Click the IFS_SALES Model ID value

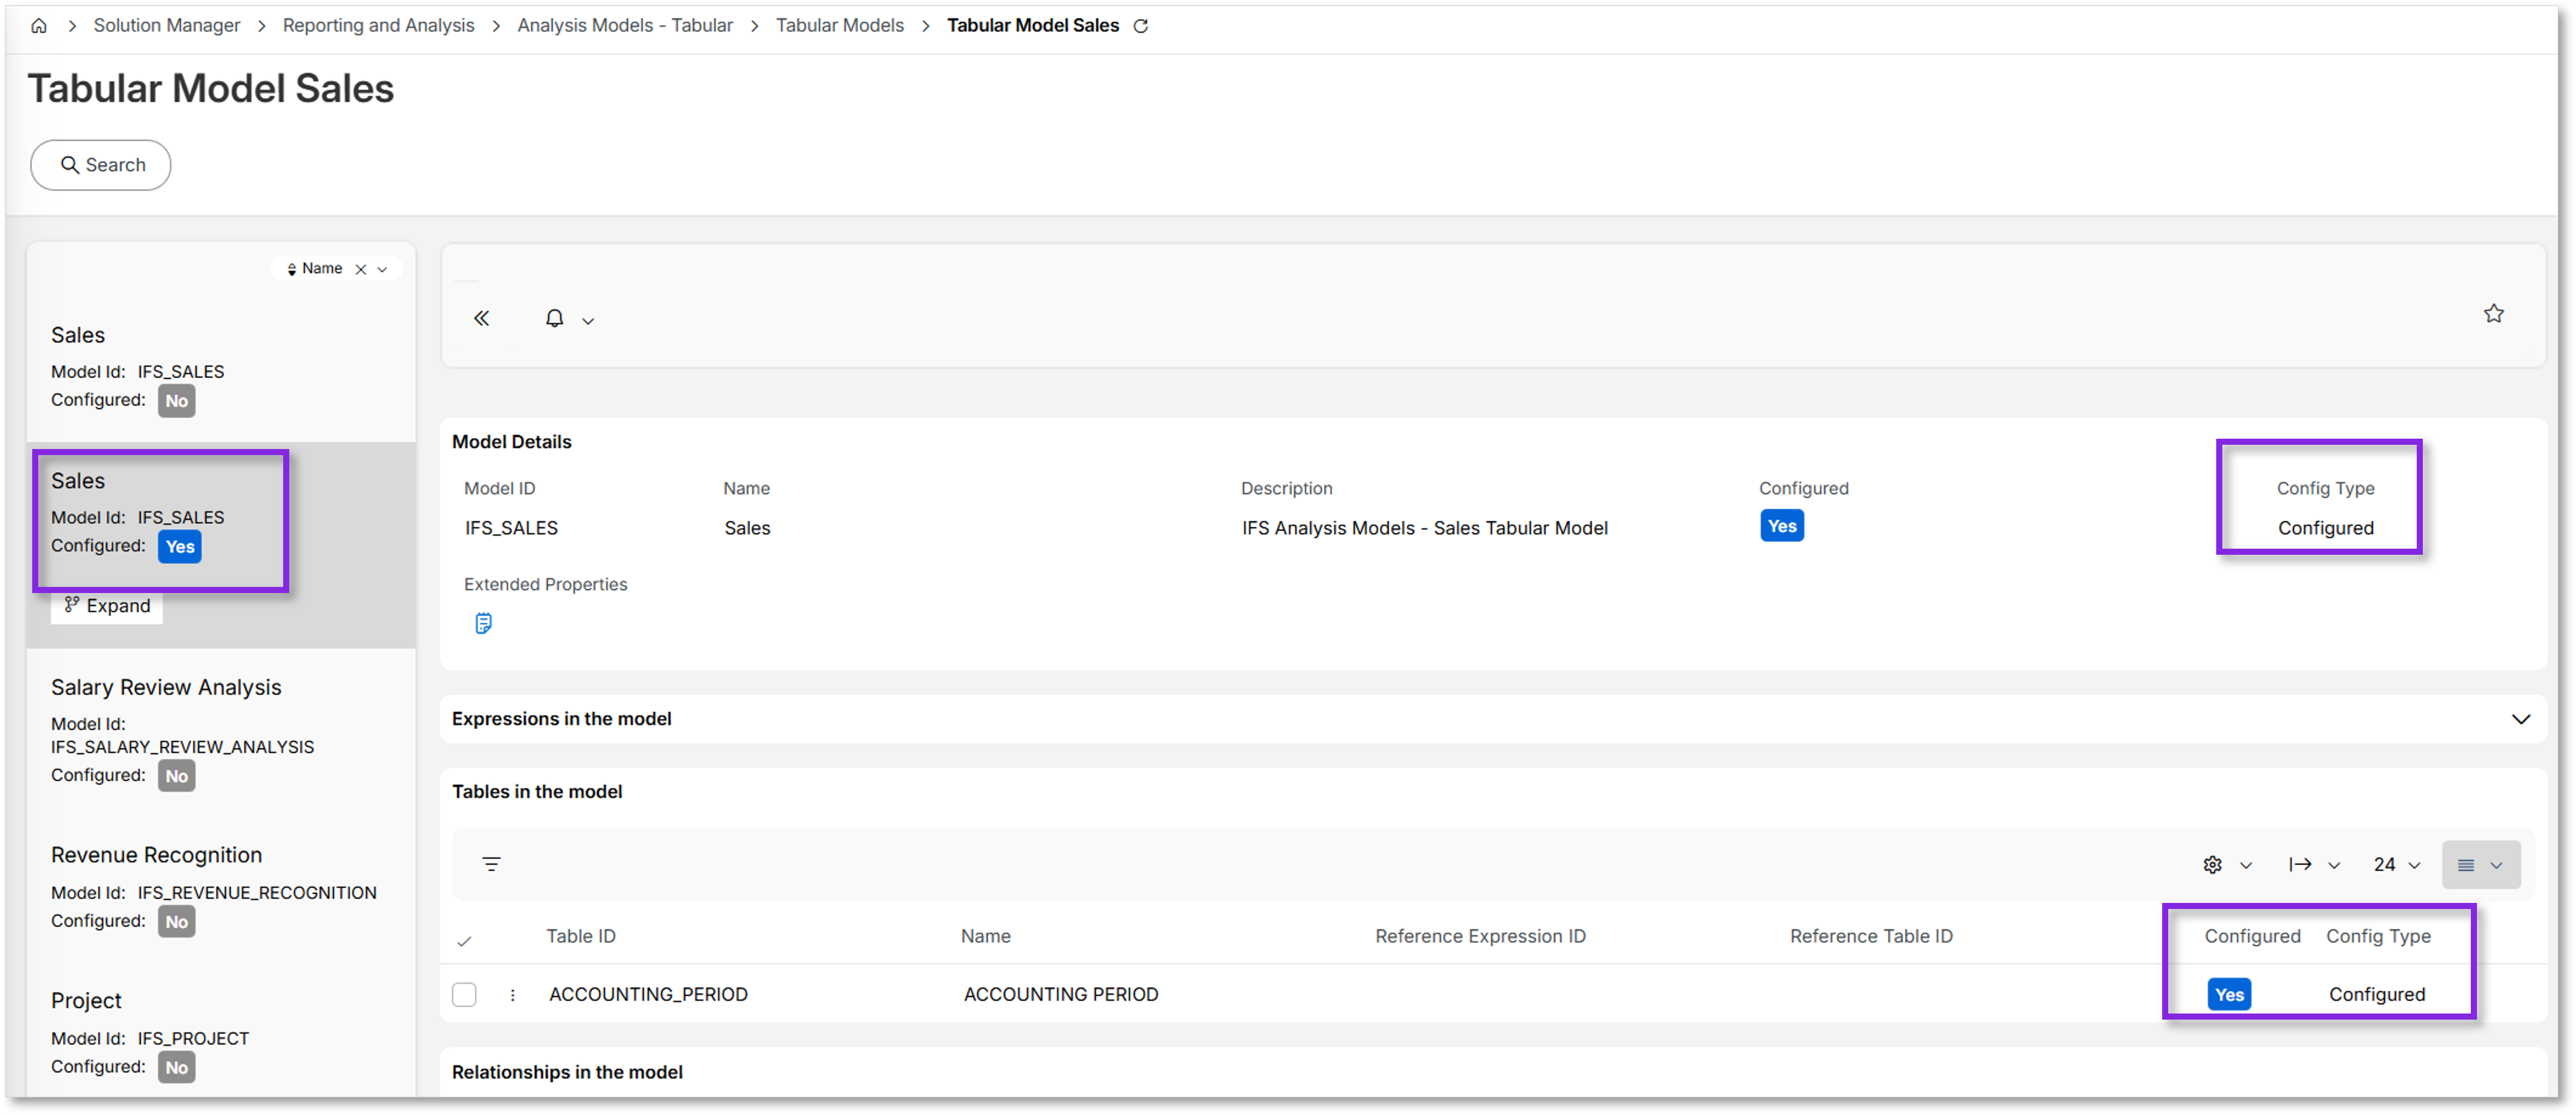pyautogui.click(x=511, y=528)
